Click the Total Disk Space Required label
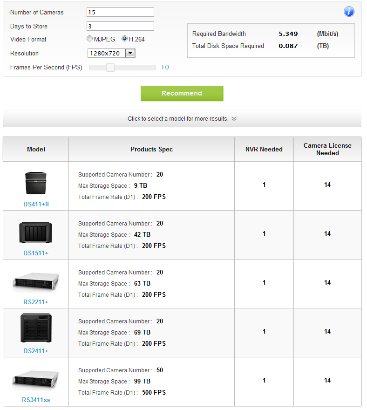 (228, 46)
